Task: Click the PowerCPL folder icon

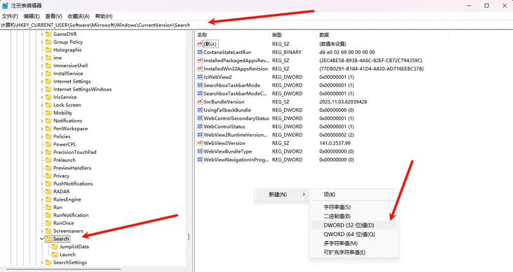Action: (x=49, y=144)
